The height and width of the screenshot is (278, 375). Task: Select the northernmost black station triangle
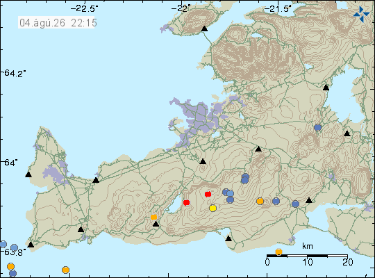coord(204,28)
